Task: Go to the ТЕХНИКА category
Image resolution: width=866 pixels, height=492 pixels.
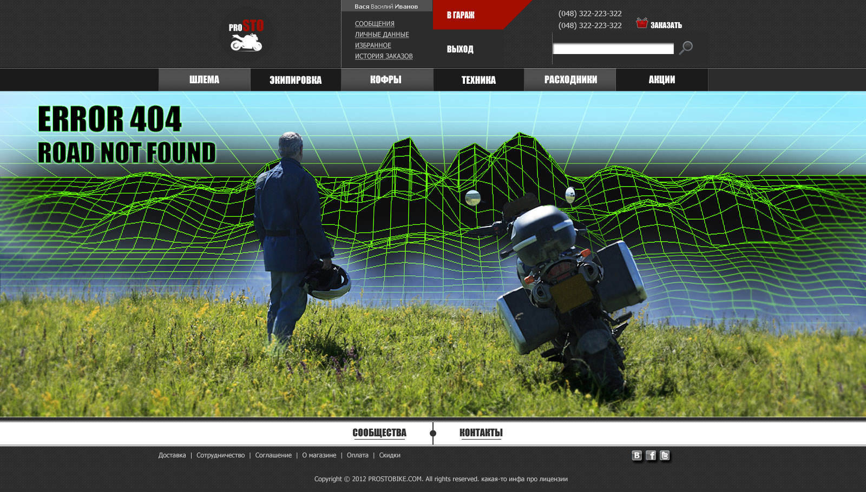Action: pyautogui.click(x=478, y=80)
